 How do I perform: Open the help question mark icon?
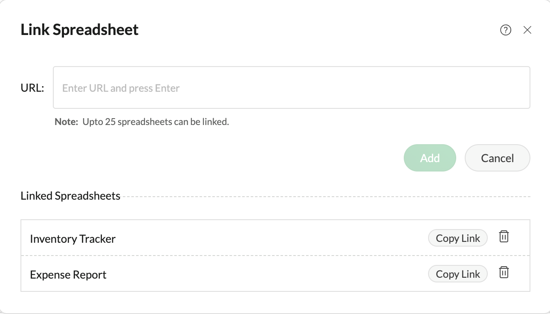click(506, 30)
